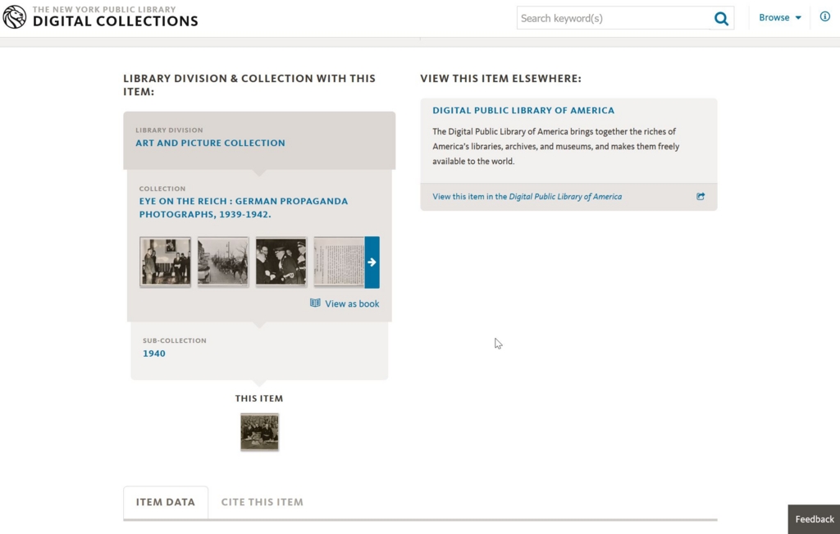
Task: Open the info circle icon
Action: 825,16
